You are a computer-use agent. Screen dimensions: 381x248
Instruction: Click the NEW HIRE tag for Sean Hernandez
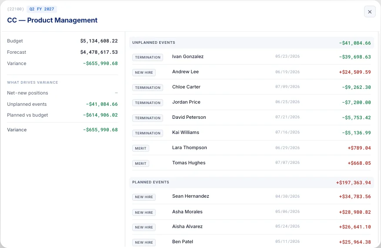[x=144, y=197]
